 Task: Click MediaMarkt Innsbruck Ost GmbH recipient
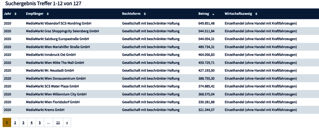51,55
